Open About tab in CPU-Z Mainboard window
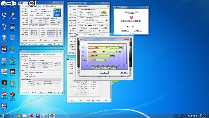 [55, 54]
